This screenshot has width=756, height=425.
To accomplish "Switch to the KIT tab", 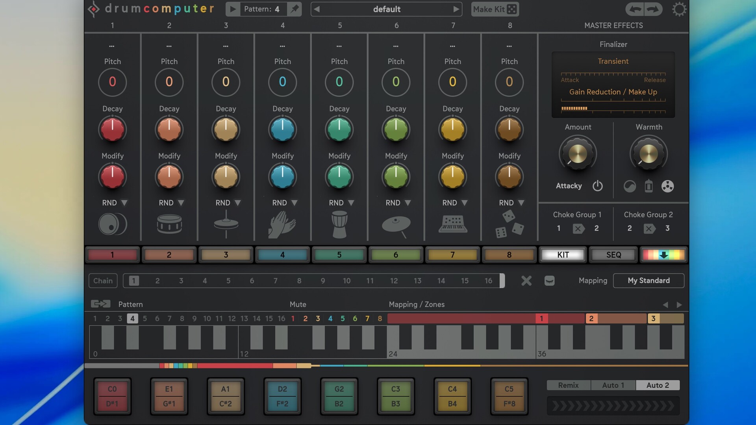I will pyautogui.click(x=563, y=255).
